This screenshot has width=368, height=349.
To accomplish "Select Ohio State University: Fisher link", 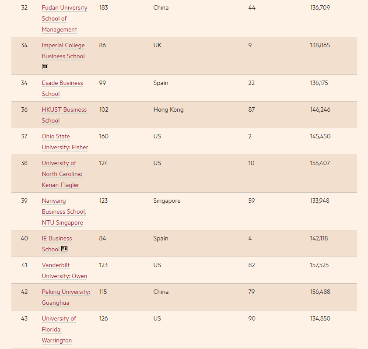I will 65,141.
